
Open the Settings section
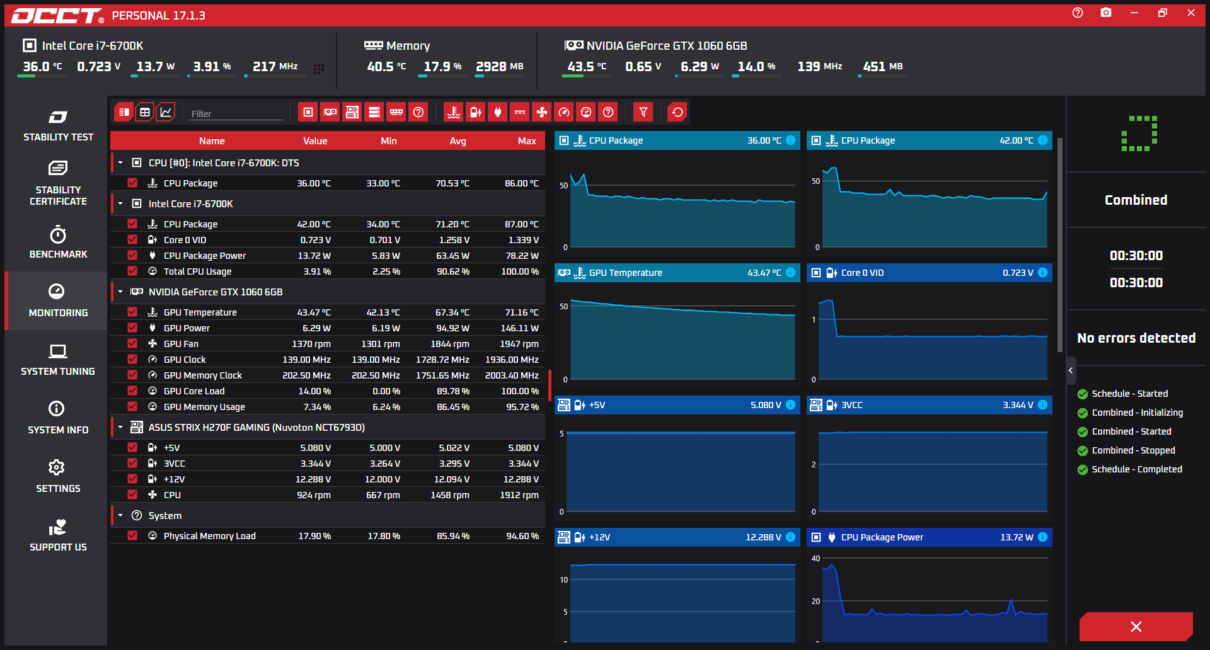pyautogui.click(x=58, y=477)
